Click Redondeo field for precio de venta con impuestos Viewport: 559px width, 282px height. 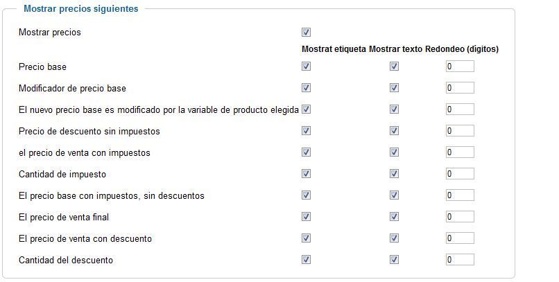[460, 152]
